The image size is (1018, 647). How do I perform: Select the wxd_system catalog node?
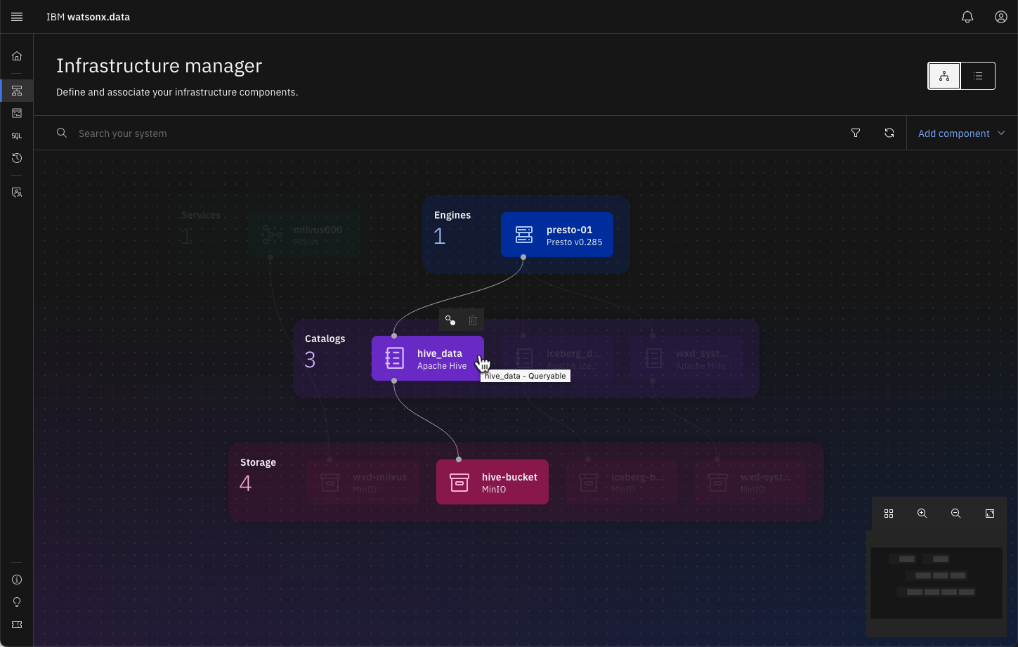[686, 358]
